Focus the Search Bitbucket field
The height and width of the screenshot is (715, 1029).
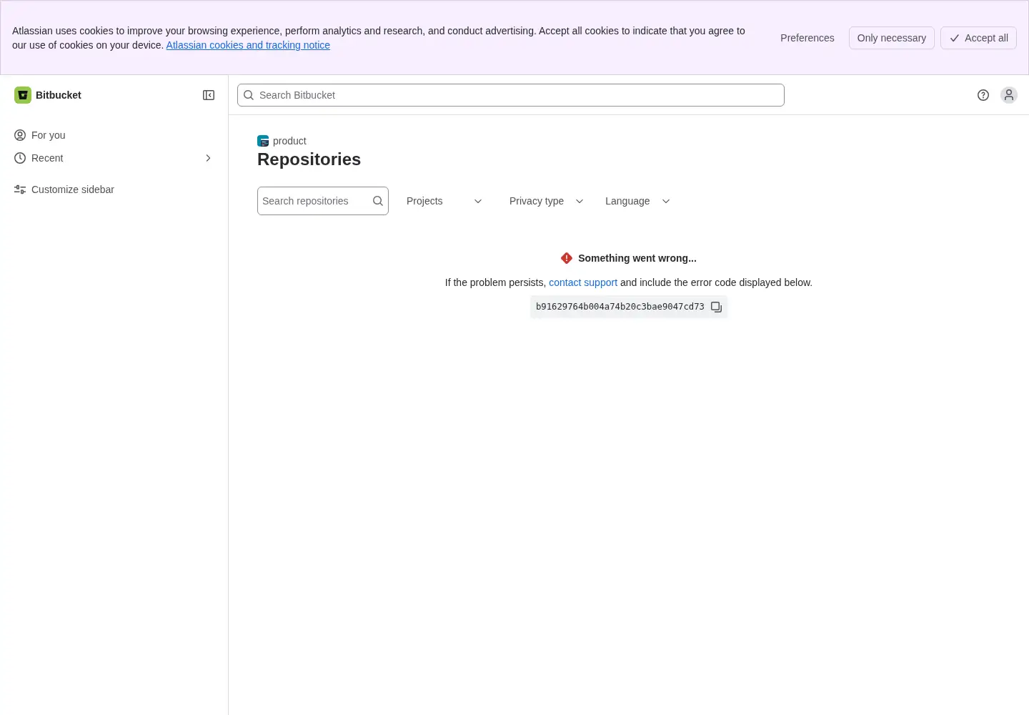511,95
